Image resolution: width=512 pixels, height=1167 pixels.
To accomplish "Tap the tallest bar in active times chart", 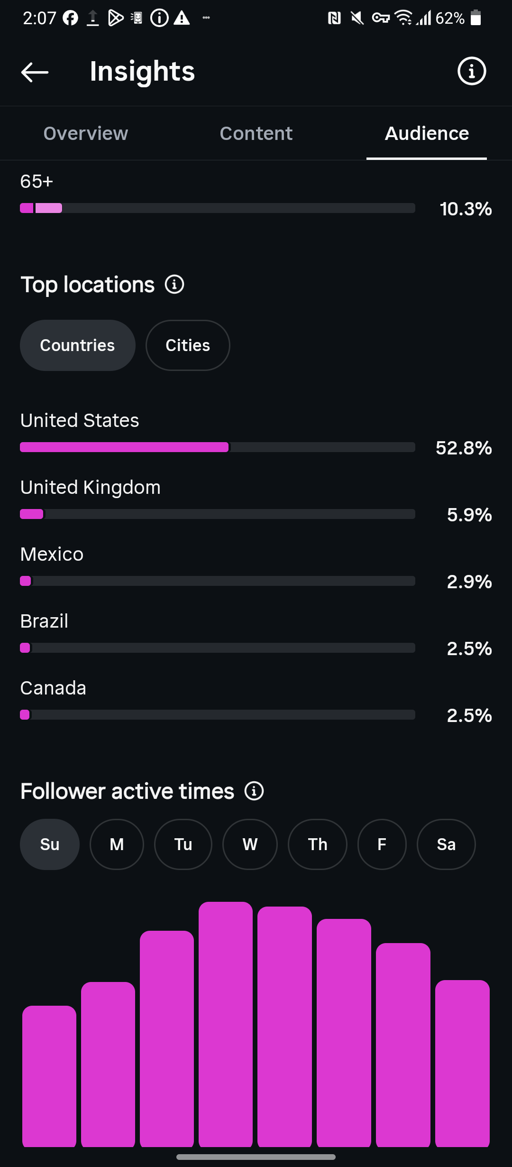I will [x=226, y=1024].
